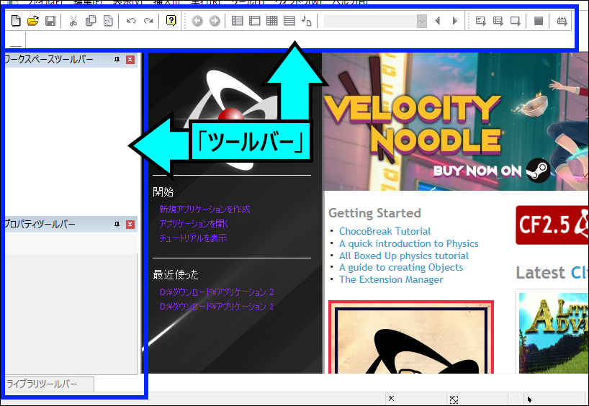Open ChocoBreak Tutorial link

[385, 231]
